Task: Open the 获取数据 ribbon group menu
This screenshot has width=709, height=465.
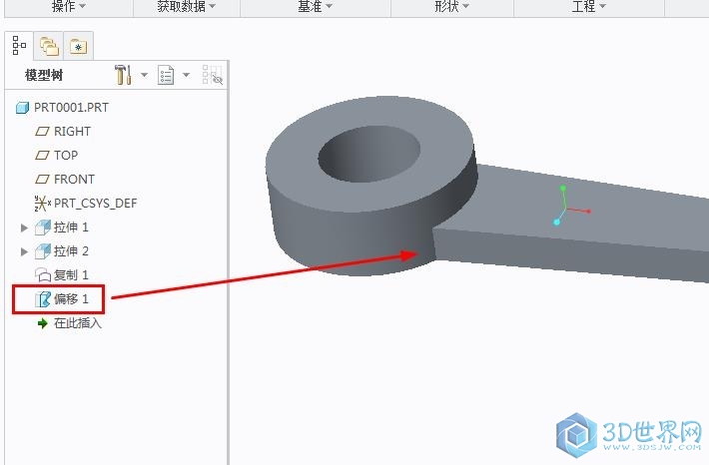Action: point(187,6)
